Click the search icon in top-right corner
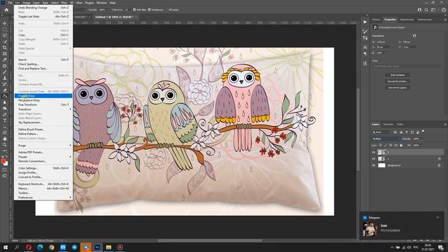The image size is (448, 252). (x=426, y=10)
